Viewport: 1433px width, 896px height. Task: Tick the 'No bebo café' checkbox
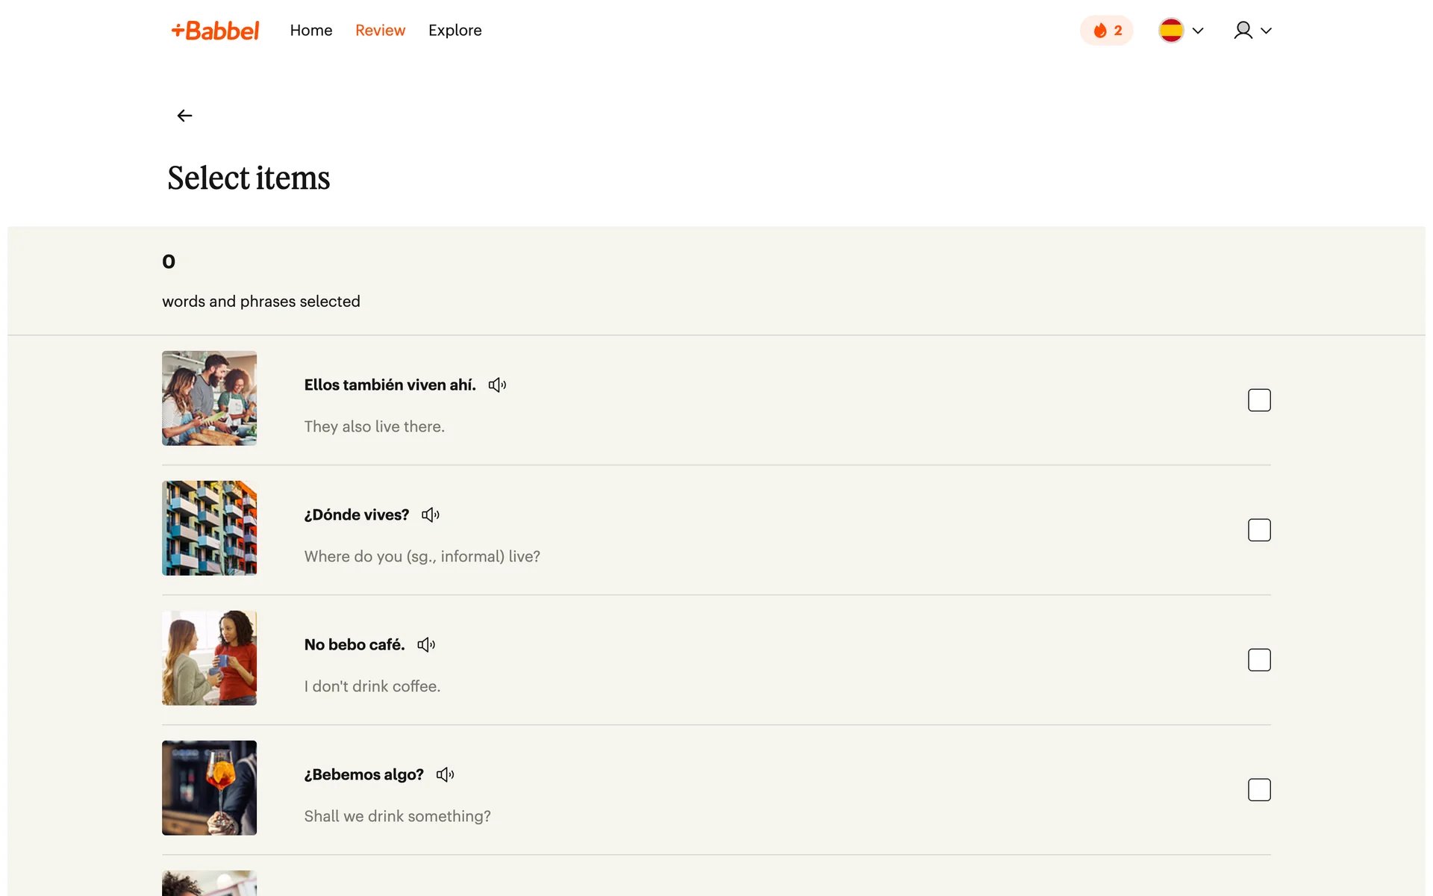pos(1259,660)
